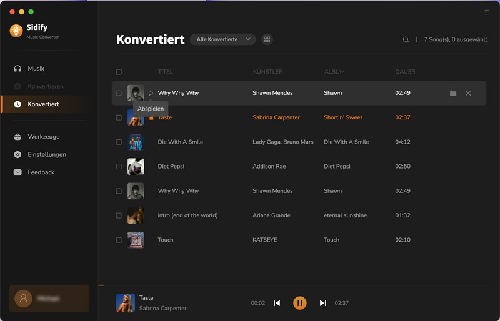Select the intro (end of the world) checkbox
The height and width of the screenshot is (321, 500).
click(x=119, y=215)
